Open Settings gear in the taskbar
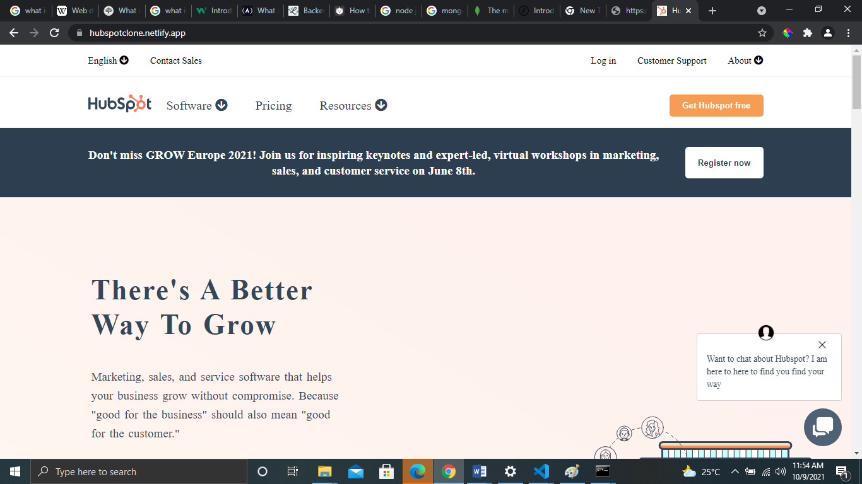Image resolution: width=862 pixels, height=484 pixels. (x=511, y=471)
